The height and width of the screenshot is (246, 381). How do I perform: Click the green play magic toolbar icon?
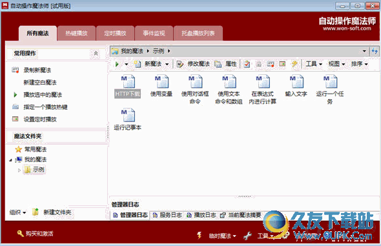pyautogui.click(x=117, y=64)
